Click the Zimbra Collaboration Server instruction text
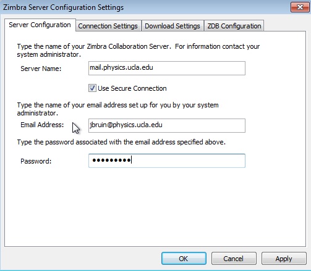 [138, 51]
